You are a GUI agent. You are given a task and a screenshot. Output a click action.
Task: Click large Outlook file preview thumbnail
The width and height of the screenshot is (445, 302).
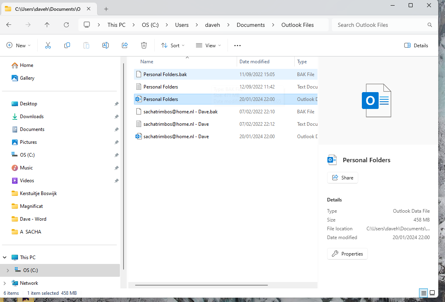coord(376,101)
